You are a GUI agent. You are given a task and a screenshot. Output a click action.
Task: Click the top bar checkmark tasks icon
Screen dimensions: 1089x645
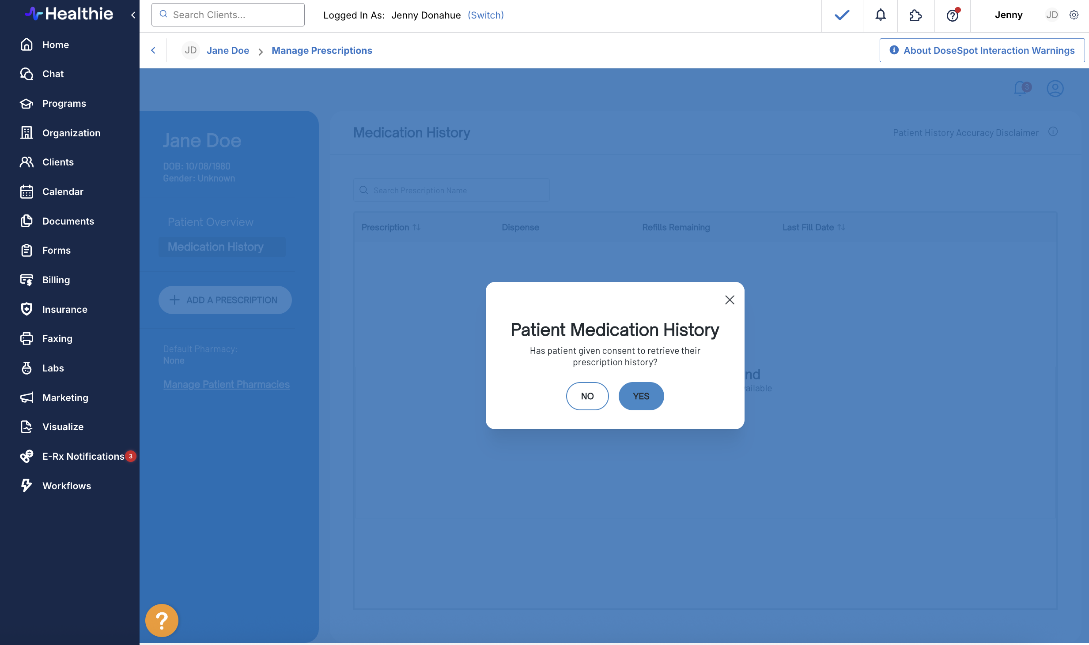(842, 15)
